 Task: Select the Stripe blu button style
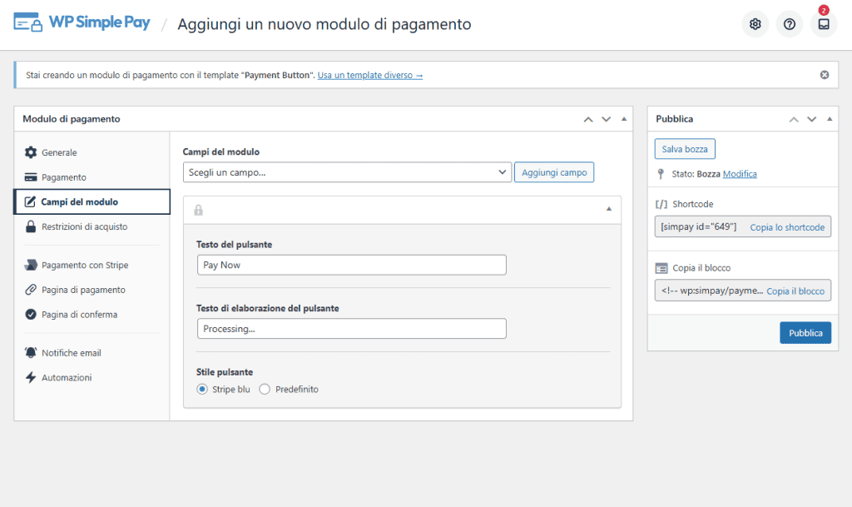(x=202, y=390)
